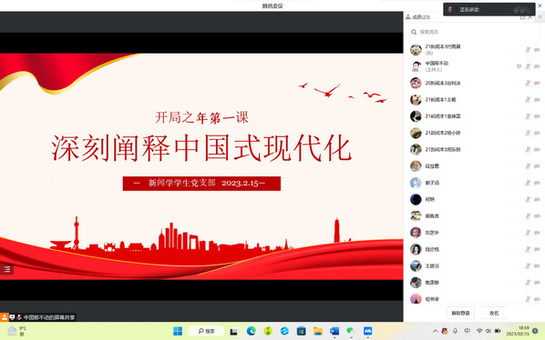Open the Tencent Meeting taskbar icon
This screenshot has height=340, width=545.
[367, 331]
